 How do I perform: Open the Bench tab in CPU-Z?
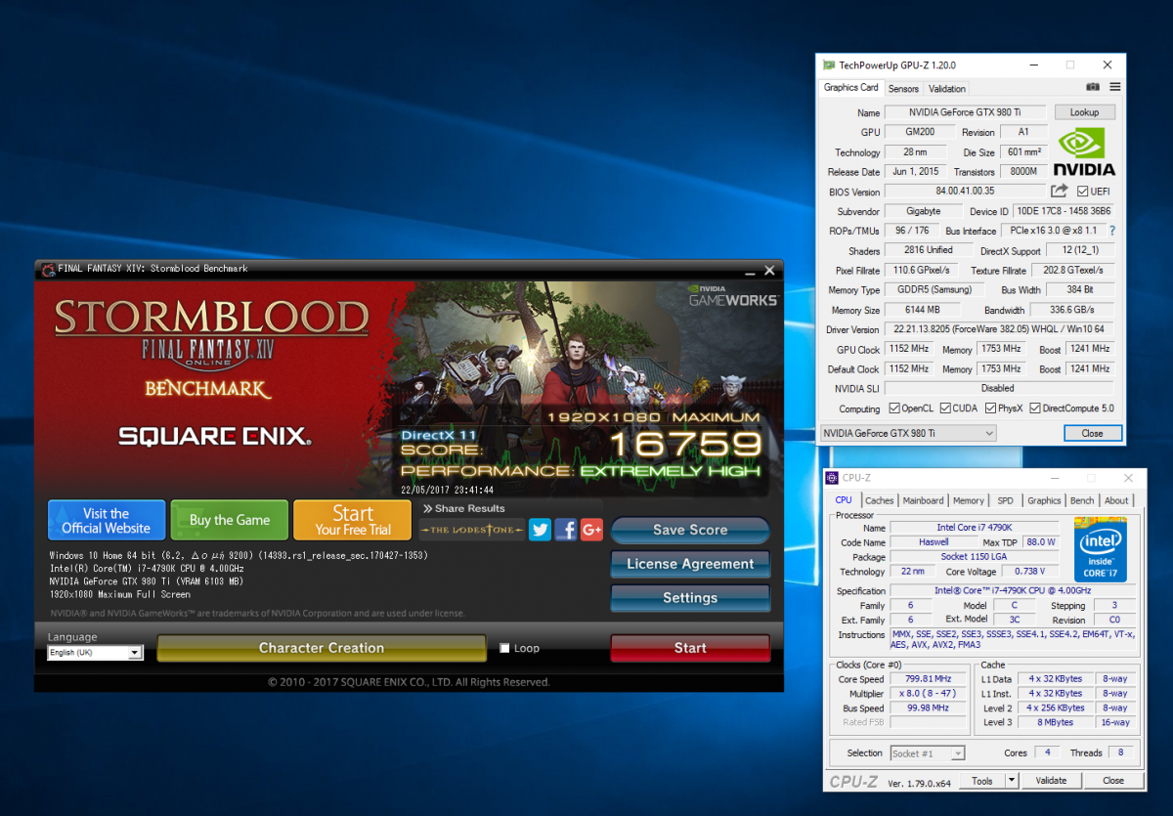[1082, 500]
